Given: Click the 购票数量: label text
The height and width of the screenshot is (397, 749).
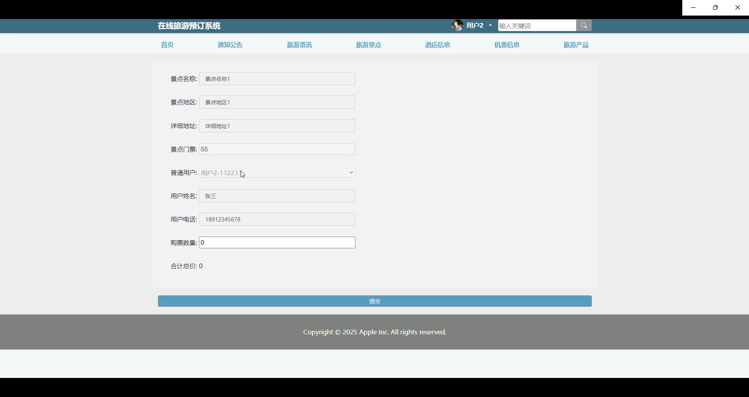Looking at the screenshot, I should [184, 243].
